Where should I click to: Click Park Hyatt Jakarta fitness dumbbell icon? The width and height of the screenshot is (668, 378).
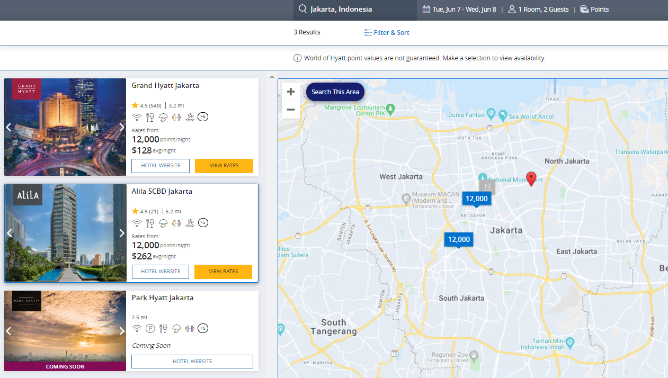pyautogui.click(x=190, y=329)
